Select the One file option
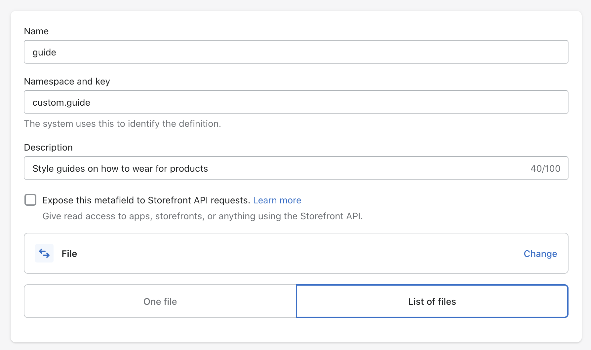591x350 pixels. point(160,301)
